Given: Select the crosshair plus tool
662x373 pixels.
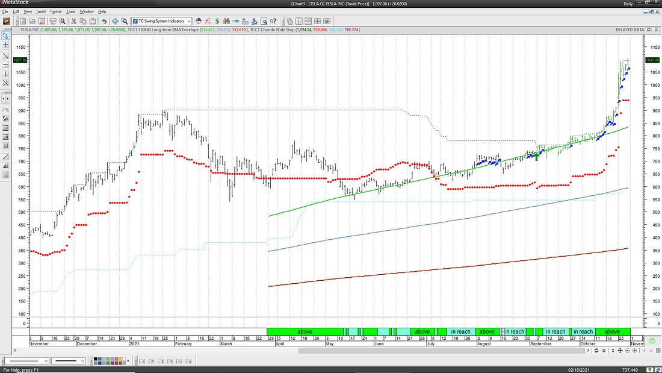Looking at the screenshot, I should pos(5,45).
